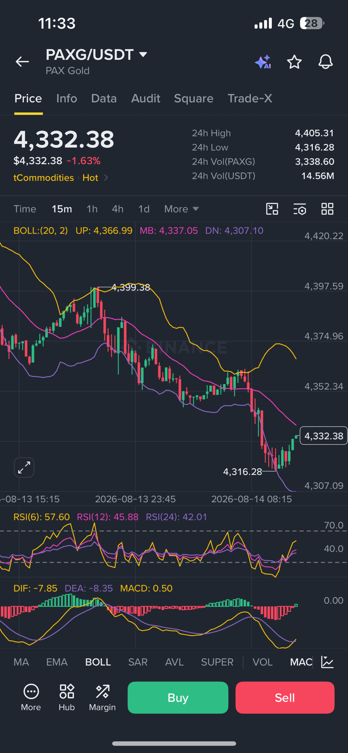Expand the Hot tag chevron

click(x=106, y=178)
